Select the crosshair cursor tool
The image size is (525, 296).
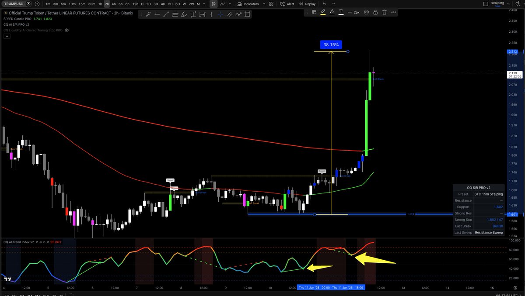pos(220,14)
